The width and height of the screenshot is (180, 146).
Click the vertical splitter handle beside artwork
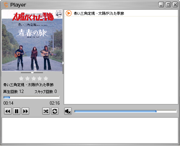coord(63,63)
